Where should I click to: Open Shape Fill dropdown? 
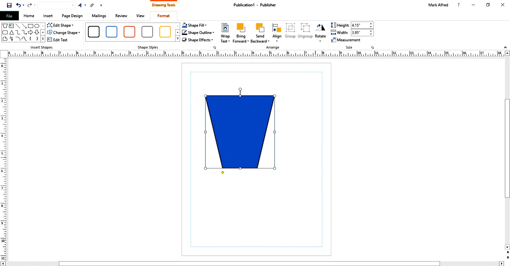click(x=194, y=25)
